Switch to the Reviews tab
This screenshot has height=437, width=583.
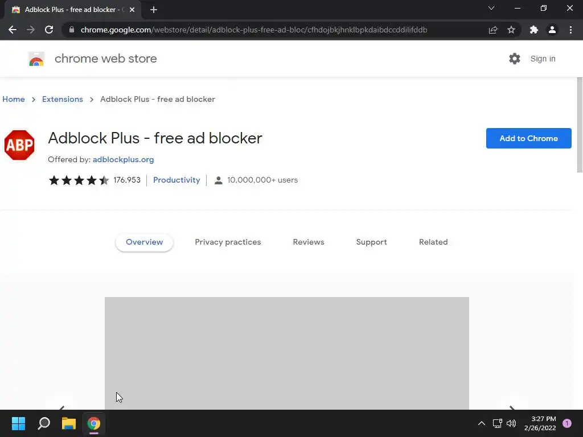tap(309, 242)
